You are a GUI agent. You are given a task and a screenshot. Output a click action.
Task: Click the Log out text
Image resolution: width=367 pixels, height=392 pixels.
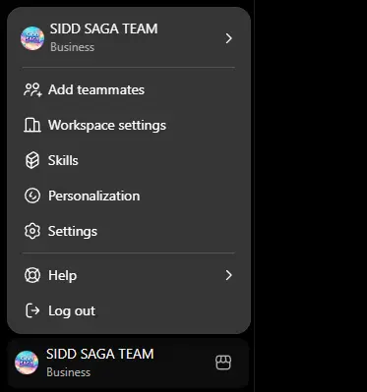coord(72,310)
